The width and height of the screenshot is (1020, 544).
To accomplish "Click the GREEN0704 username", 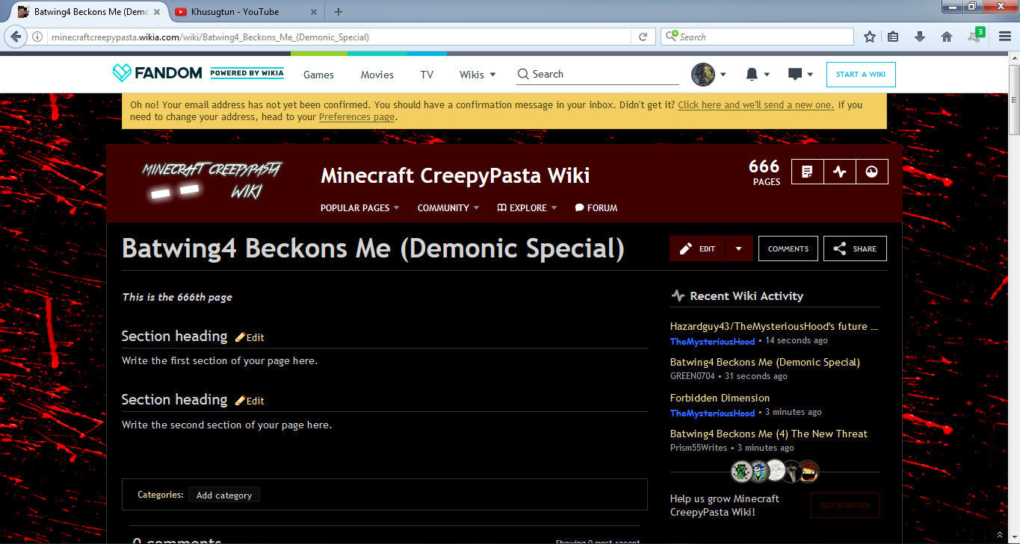I will pyautogui.click(x=692, y=376).
